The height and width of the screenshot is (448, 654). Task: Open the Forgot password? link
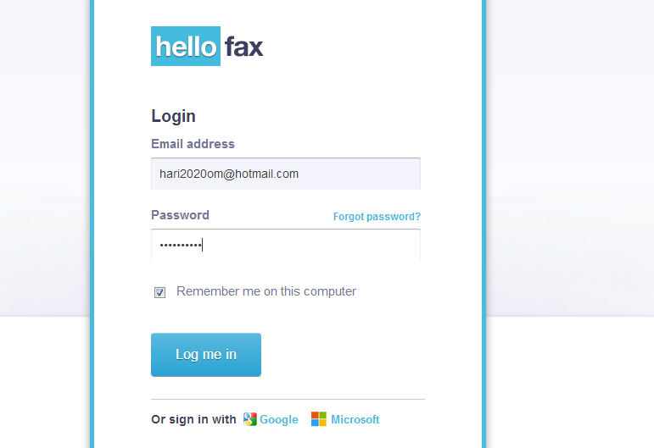pos(377,217)
